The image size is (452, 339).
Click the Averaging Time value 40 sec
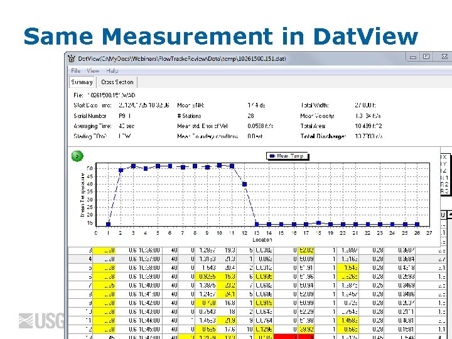coord(126,126)
